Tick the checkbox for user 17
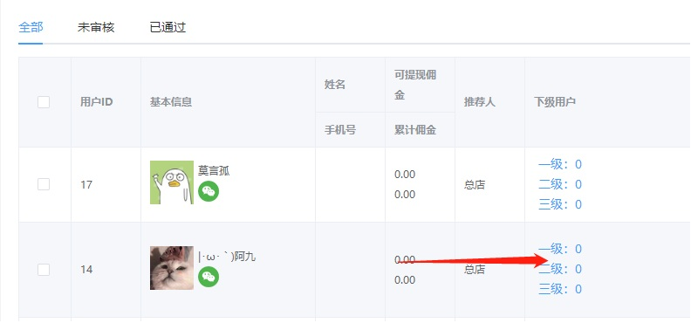The height and width of the screenshot is (323, 691). point(44,184)
